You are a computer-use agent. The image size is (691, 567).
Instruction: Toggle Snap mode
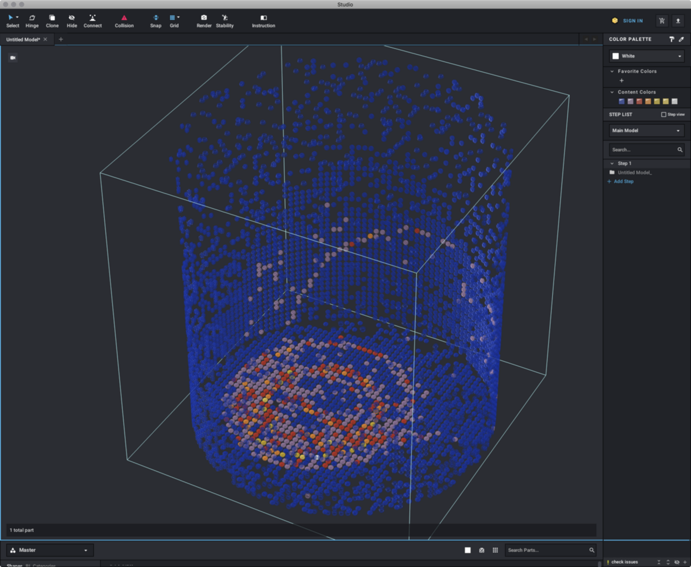[x=155, y=21]
